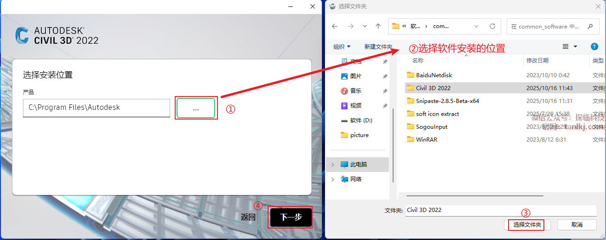The height and width of the screenshot is (240, 606).
Task: Click the soft icon extract folder icon
Action: point(411,114)
